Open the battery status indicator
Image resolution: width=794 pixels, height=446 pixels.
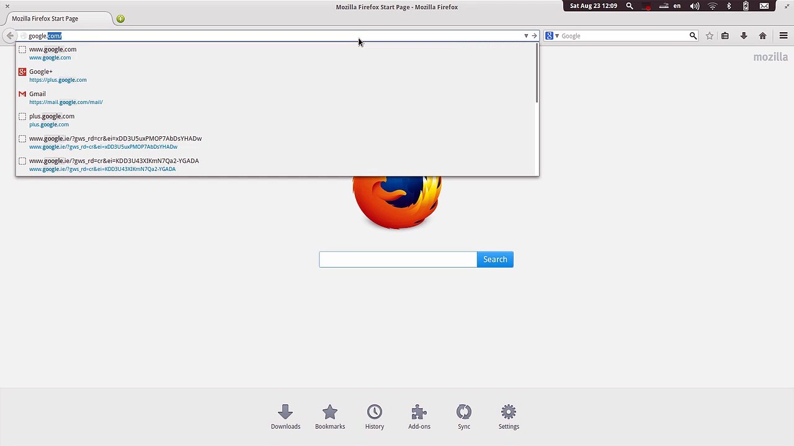tap(746, 6)
